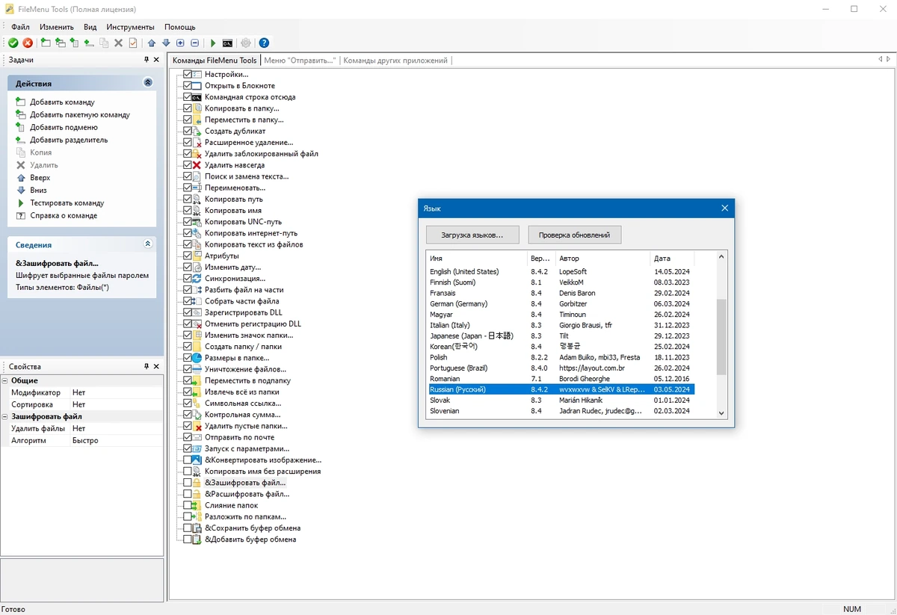Enable the &Сохранить буфер обмена checkbox
This screenshot has height=615, width=897.
pos(188,528)
